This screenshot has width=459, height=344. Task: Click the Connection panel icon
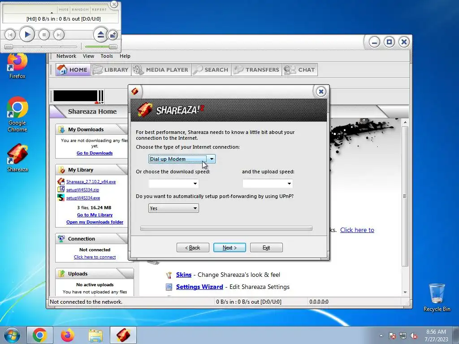[61, 239]
